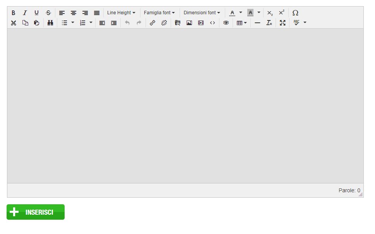
Task: Expand the numbered list style arrow
Action: click(91, 23)
